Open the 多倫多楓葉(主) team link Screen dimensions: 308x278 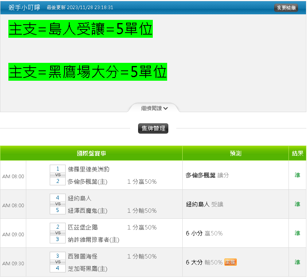click(88, 181)
